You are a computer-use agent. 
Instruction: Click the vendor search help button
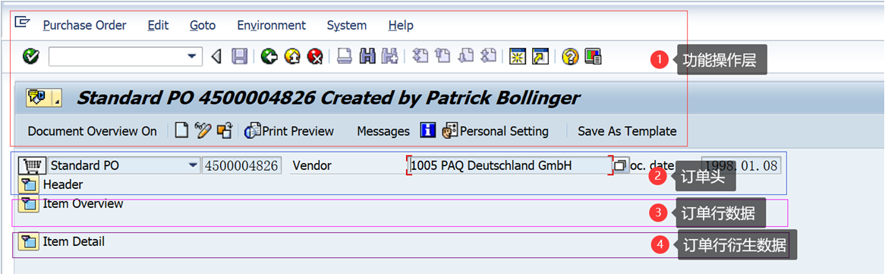(x=620, y=165)
